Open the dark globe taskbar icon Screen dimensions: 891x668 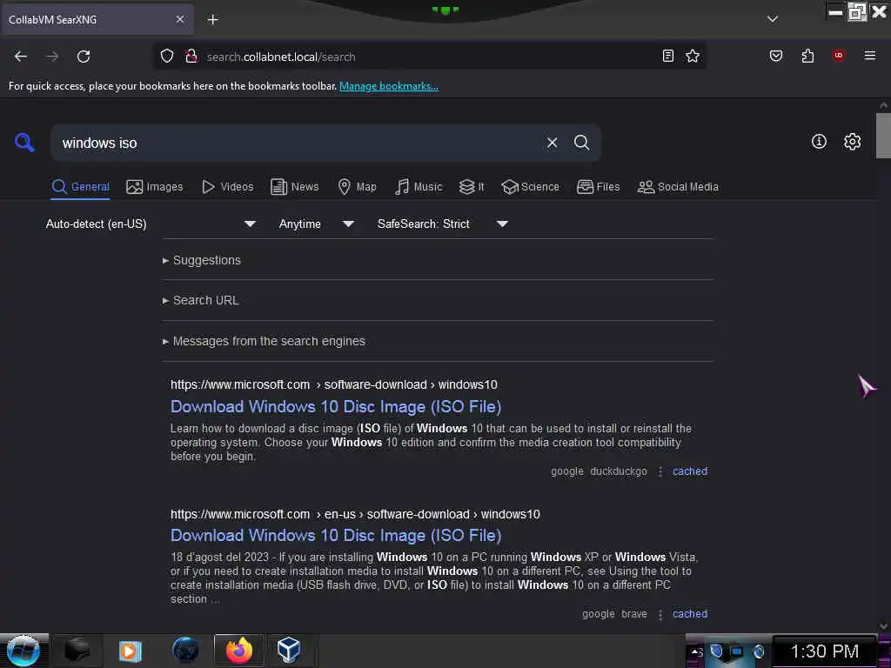[x=185, y=650]
